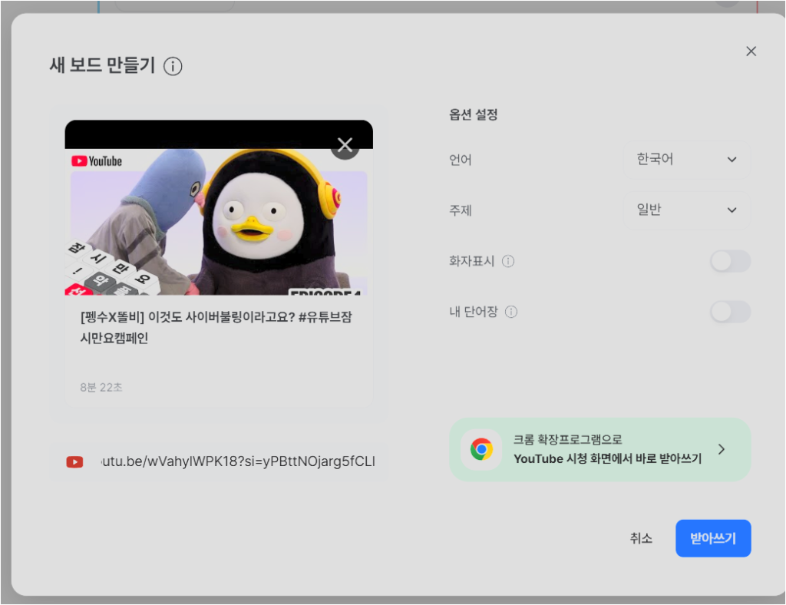786x605 pixels.
Task: Open the Chrome extension install banner
Action: click(x=600, y=450)
